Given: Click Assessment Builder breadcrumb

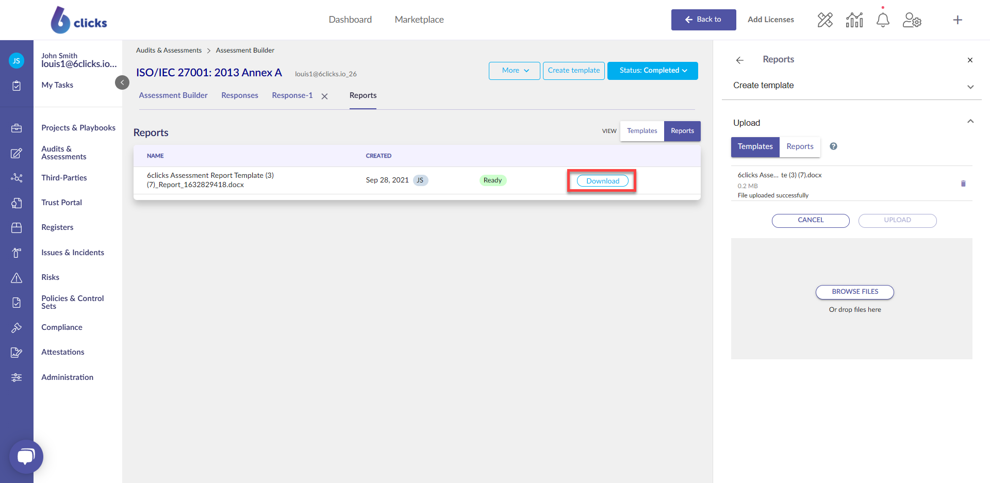Looking at the screenshot, I should (245, 51).
